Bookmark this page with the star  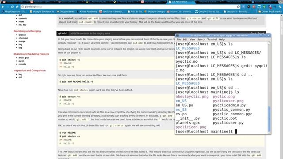click(x=238, y=7)
